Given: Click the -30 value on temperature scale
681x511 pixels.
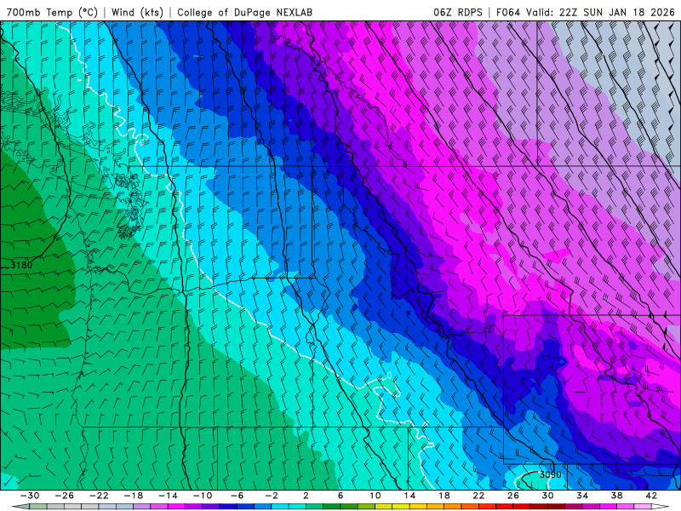Looking at the screenshot, I should [x=30, y=496].
